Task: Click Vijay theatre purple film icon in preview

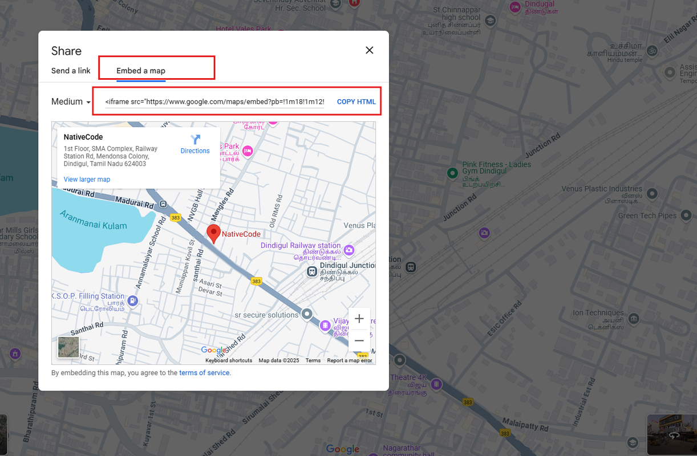Action: point(325,325)
